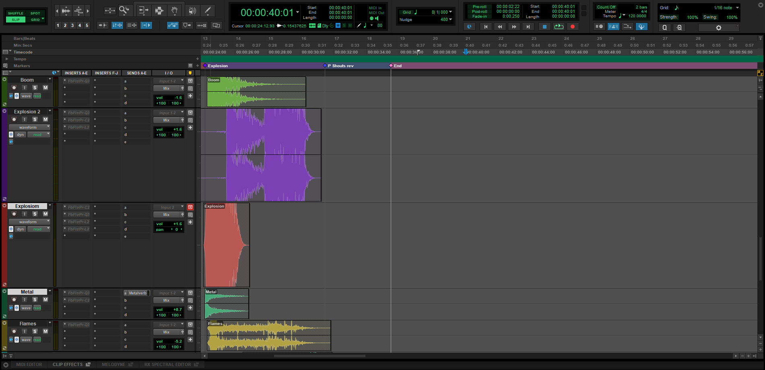Open Boom track Input 1-2 selector
The width and height of the screenshot is (765, 370).
[169, 81]
